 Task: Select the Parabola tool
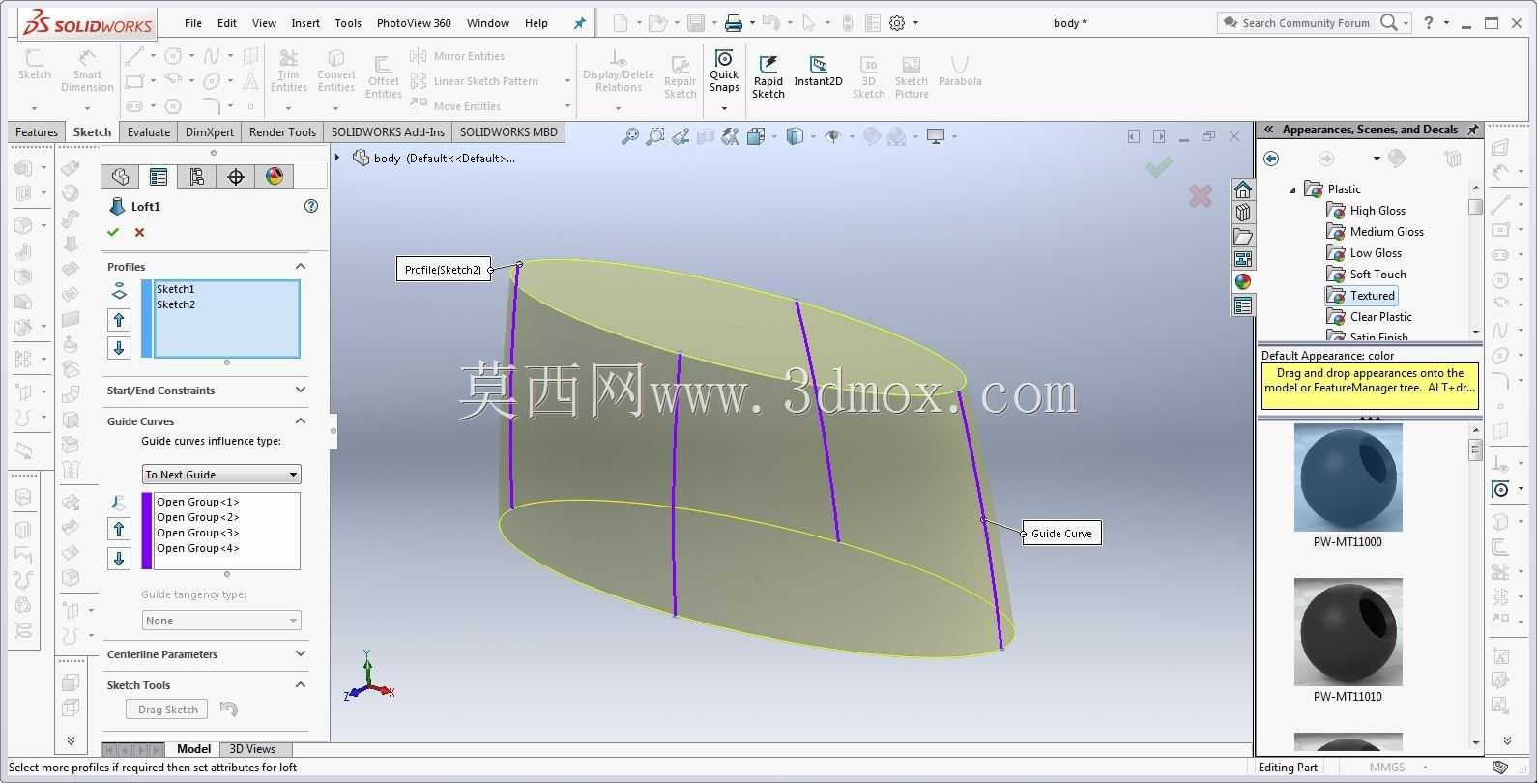pyautogui.click(x=960, y=72)
